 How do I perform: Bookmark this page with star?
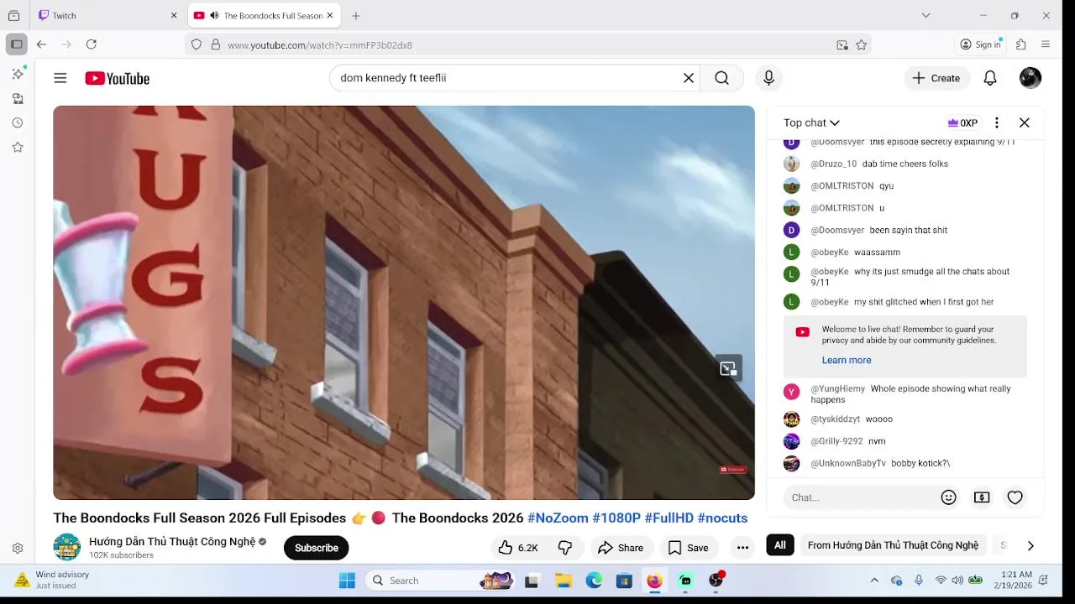point(862,45)
